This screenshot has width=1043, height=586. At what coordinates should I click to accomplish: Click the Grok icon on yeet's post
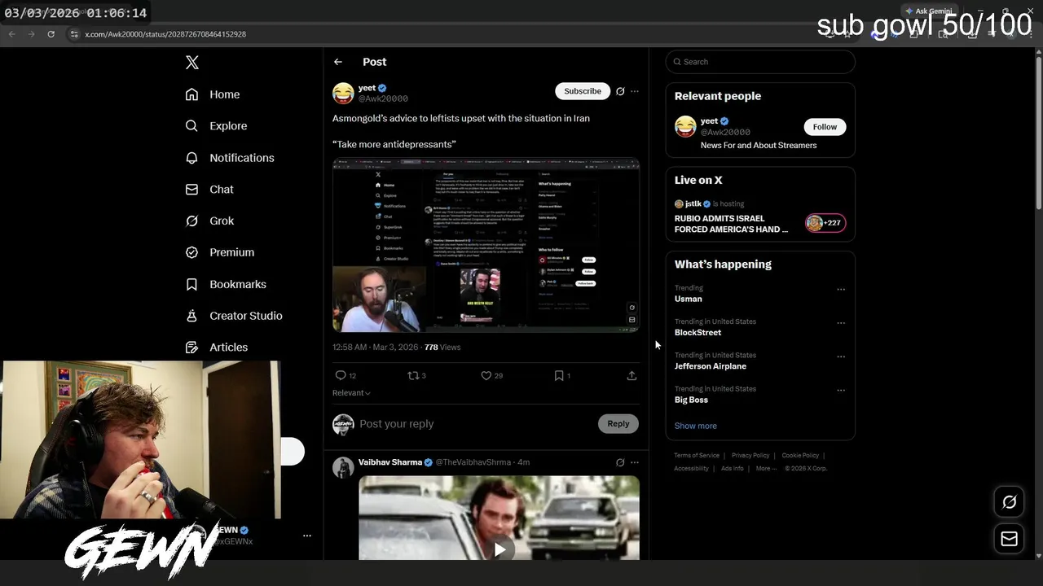(620, 91)
